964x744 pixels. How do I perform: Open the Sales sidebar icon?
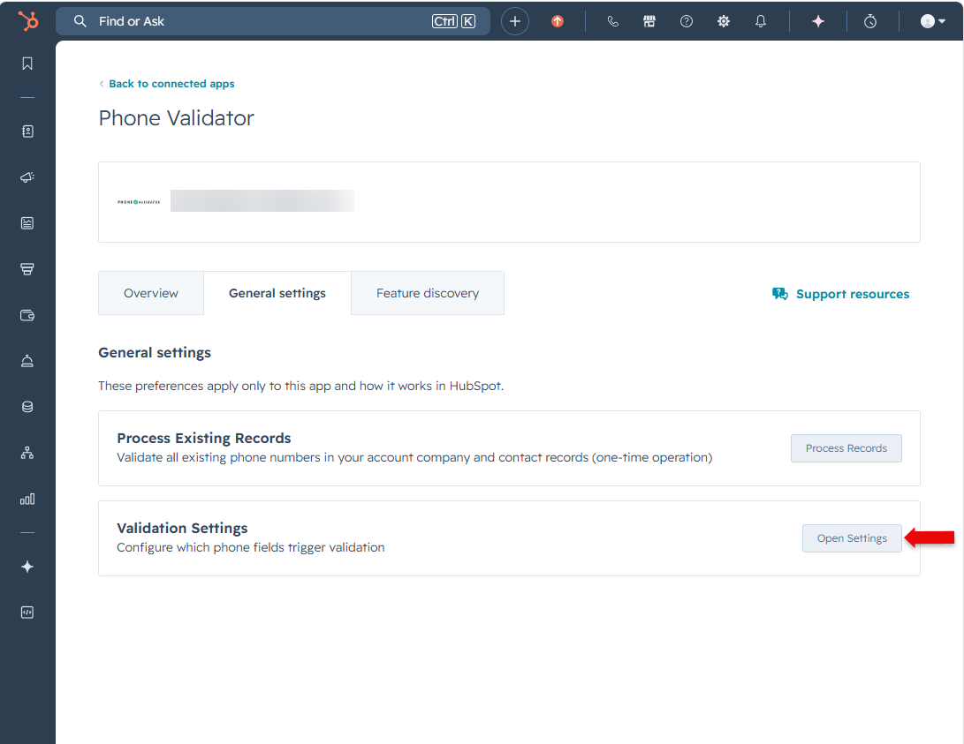coord(27,269)
